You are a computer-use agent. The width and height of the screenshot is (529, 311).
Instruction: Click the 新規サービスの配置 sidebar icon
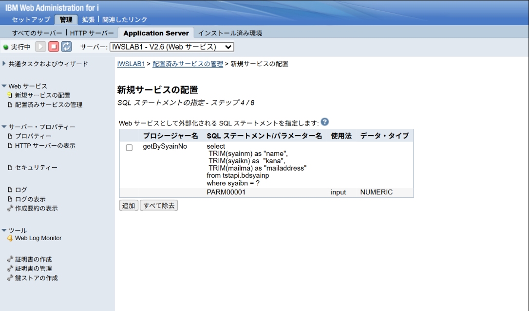(x=10, y=95)
